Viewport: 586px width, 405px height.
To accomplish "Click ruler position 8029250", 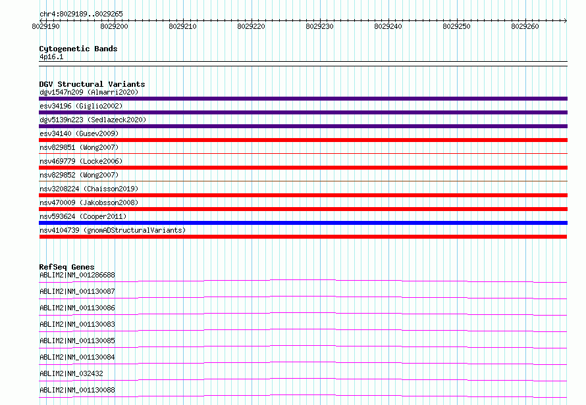I will (x=456, y=26).
